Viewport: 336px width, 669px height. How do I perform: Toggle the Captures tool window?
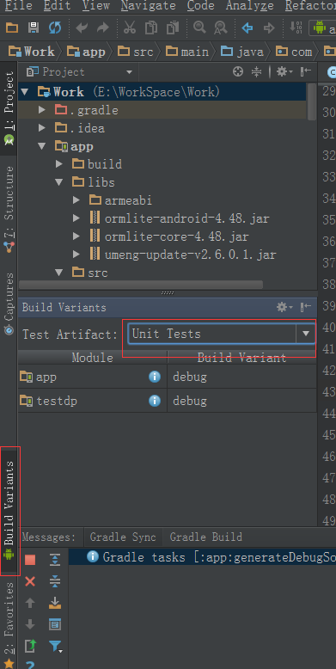[9, 304]
